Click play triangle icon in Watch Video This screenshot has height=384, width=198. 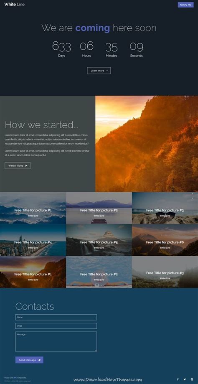pos(26,165)
